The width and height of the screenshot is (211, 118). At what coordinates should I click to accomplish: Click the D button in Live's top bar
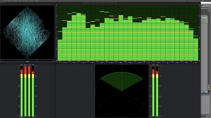point(209,5)
